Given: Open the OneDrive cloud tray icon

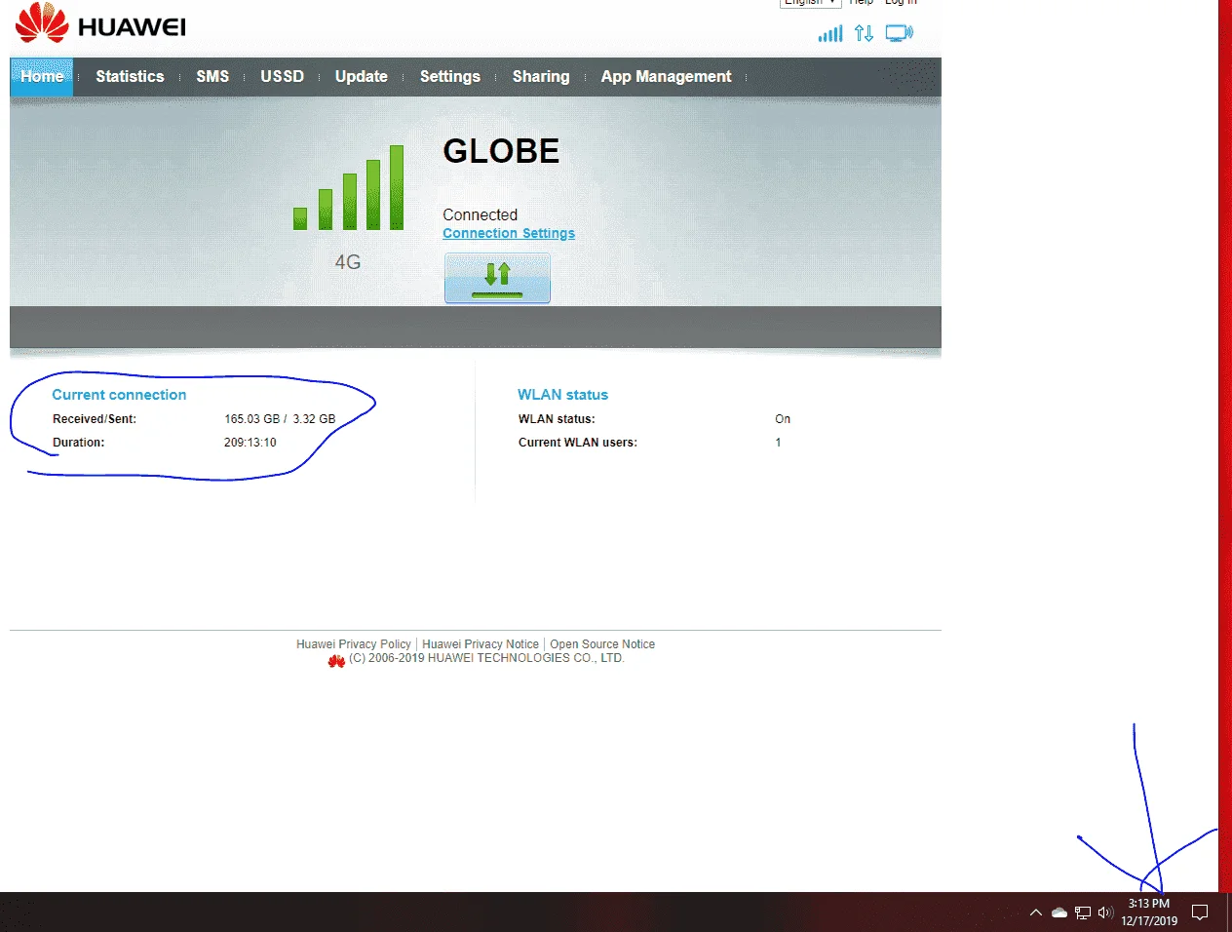Looking at the screenshot, I should (x=1059, y=913).
